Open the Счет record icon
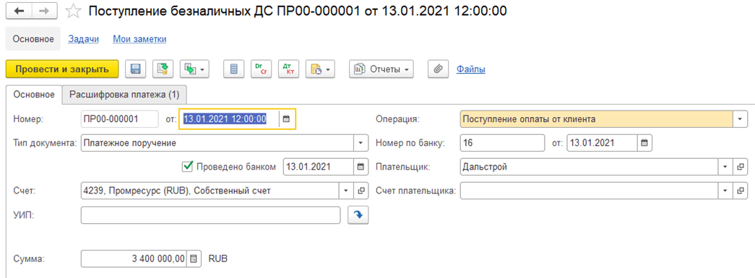 point(361,191)
